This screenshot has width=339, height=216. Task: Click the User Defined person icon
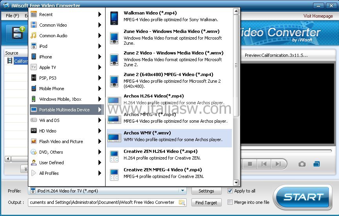(34, 163)
